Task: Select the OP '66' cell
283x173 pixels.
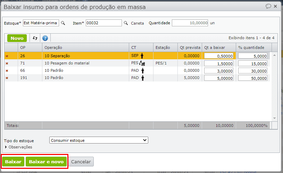Action: pyautogui.click(x=30, y=70)
